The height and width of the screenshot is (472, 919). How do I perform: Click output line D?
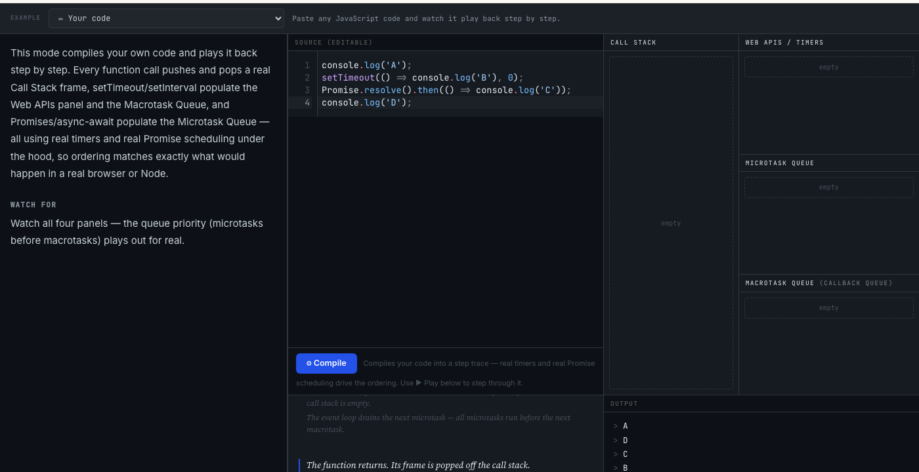point(625,441)
